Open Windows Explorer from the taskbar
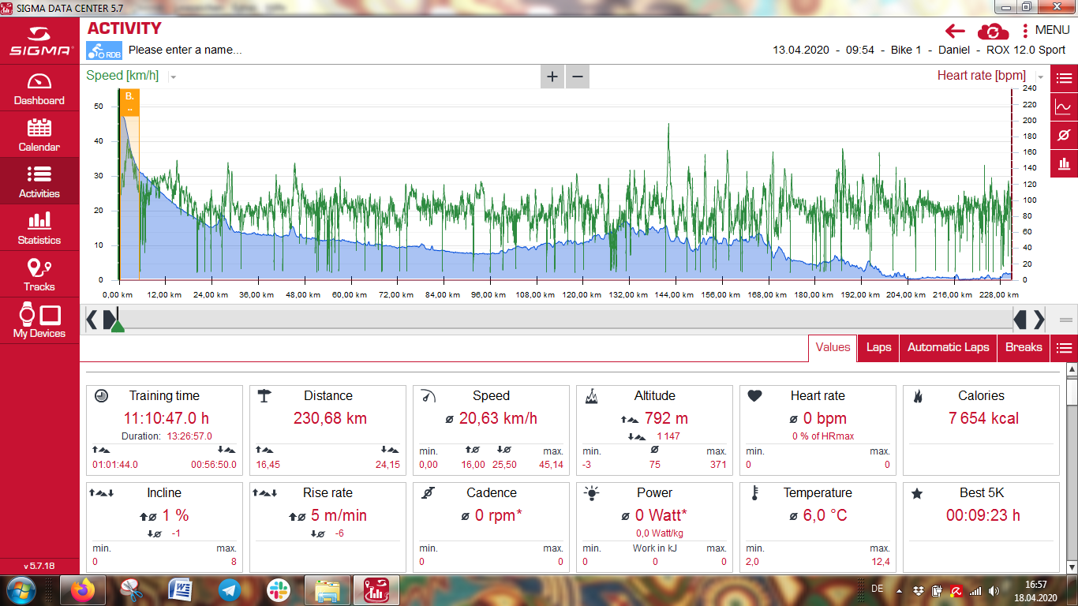This screenshot has height=606, width=1078. point(328,590)
